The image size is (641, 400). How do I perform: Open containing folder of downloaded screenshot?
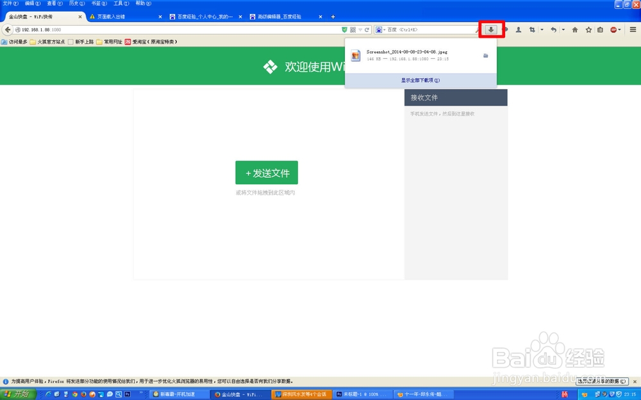486,56
